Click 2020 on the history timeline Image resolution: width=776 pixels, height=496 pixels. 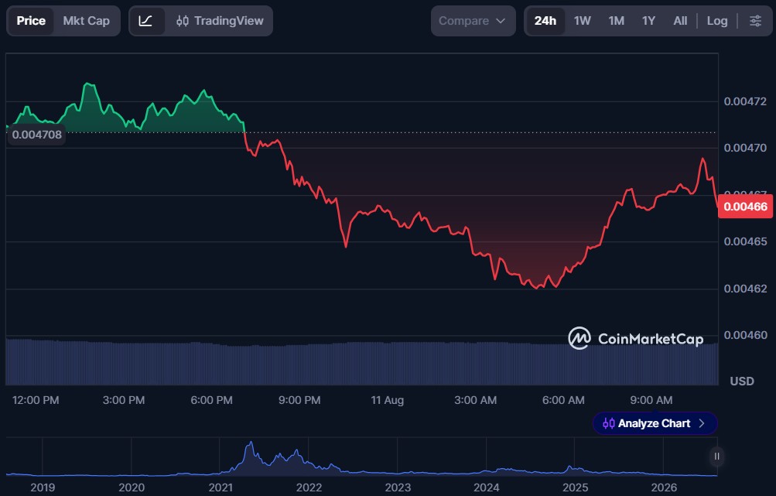tap(132, 487)
